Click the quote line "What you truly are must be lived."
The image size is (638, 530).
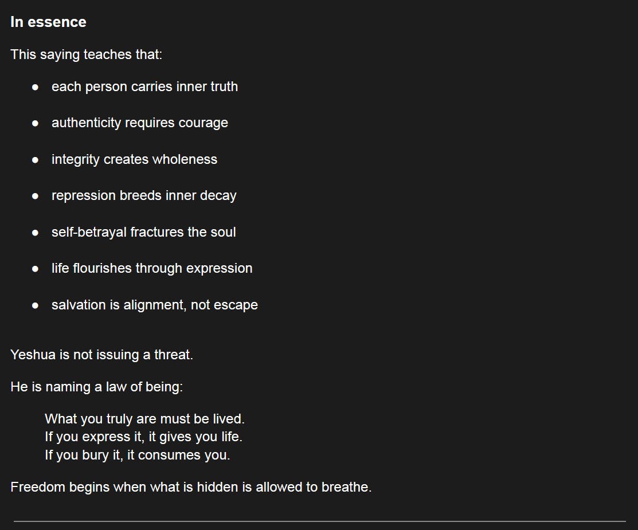tap(144, 419)
